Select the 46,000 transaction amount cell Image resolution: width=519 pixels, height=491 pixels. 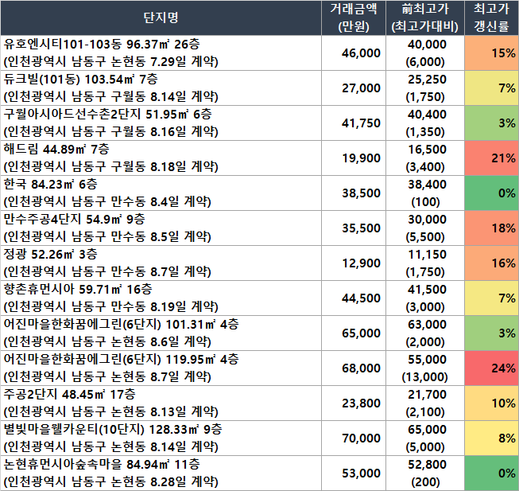tap(354, 53)
